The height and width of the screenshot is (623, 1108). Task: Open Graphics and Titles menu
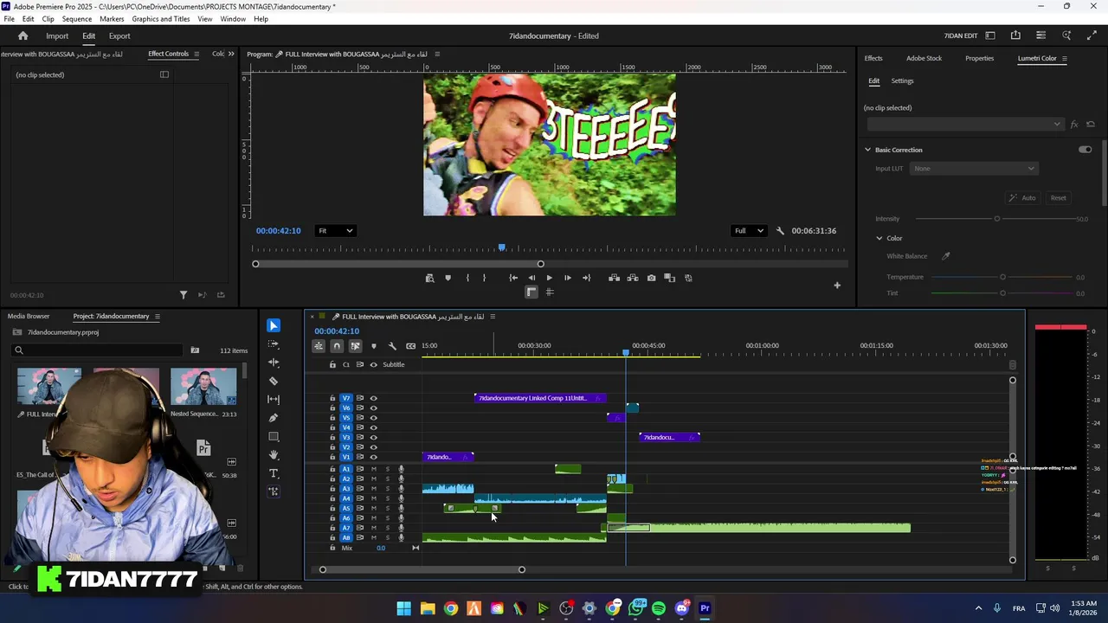coord(161,19)
